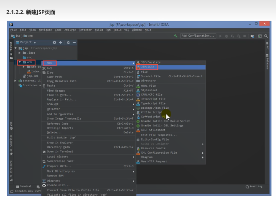Open the Web tool window on left edge
This screenshot has height=200, width=276.
point(11,125)
